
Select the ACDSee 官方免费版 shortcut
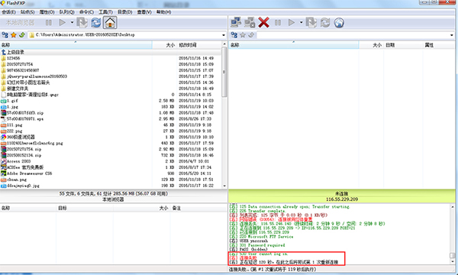click(x=111, y=167)
